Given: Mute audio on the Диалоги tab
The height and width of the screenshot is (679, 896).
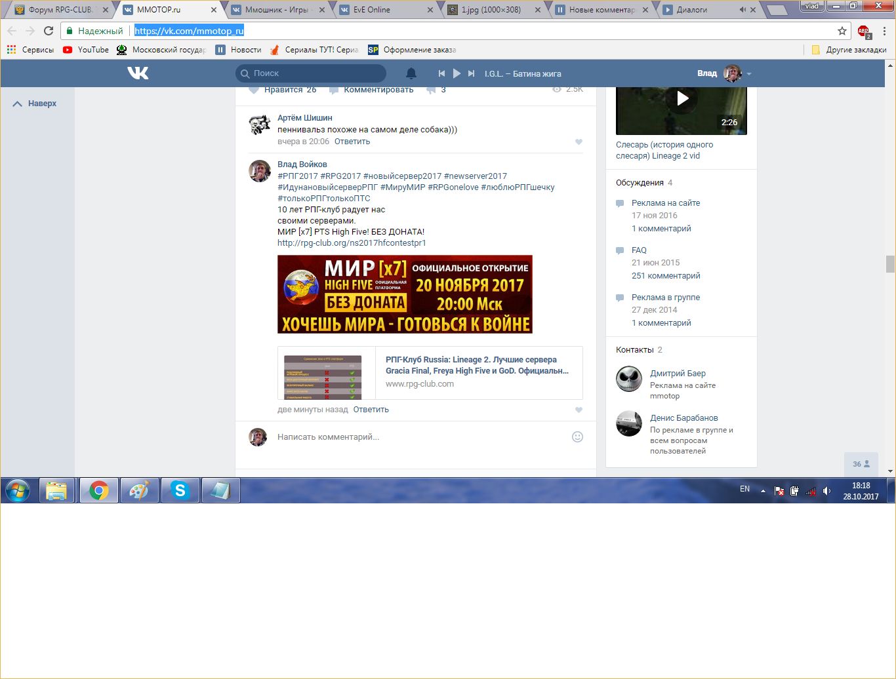Looking at the screenshot, I should [x=743, y=10].
